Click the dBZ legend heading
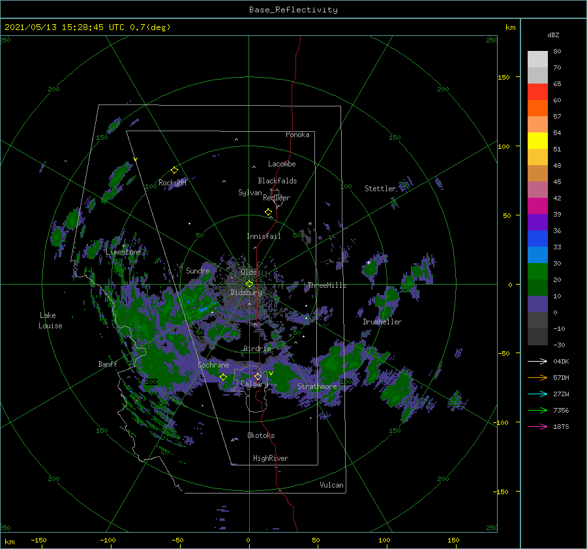The width and height of the screenshot is (587, 549). pyautogui.click(x=553, y=35)
